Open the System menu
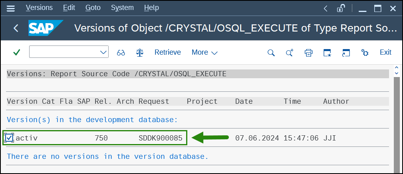 click(x=122, y=8)
